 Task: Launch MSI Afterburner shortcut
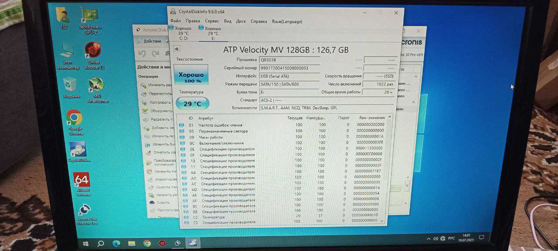(97, 91)
